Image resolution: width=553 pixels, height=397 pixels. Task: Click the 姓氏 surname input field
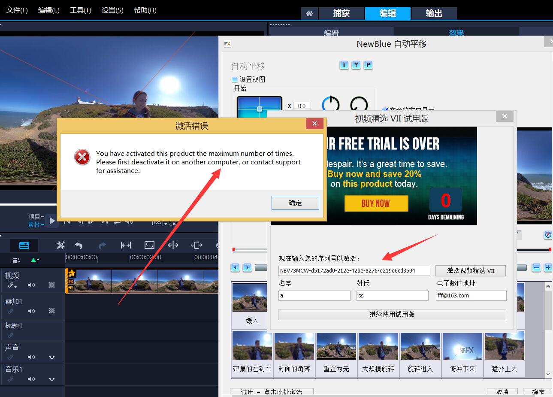pyautogui.click(x=392, y=295)
